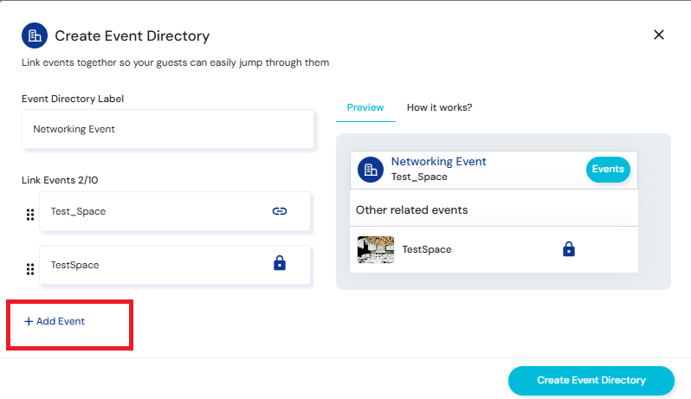The width and height of the screenshot is (691, 399).
Task: Click the lock icon in preview related events
Action: (568, 249)
